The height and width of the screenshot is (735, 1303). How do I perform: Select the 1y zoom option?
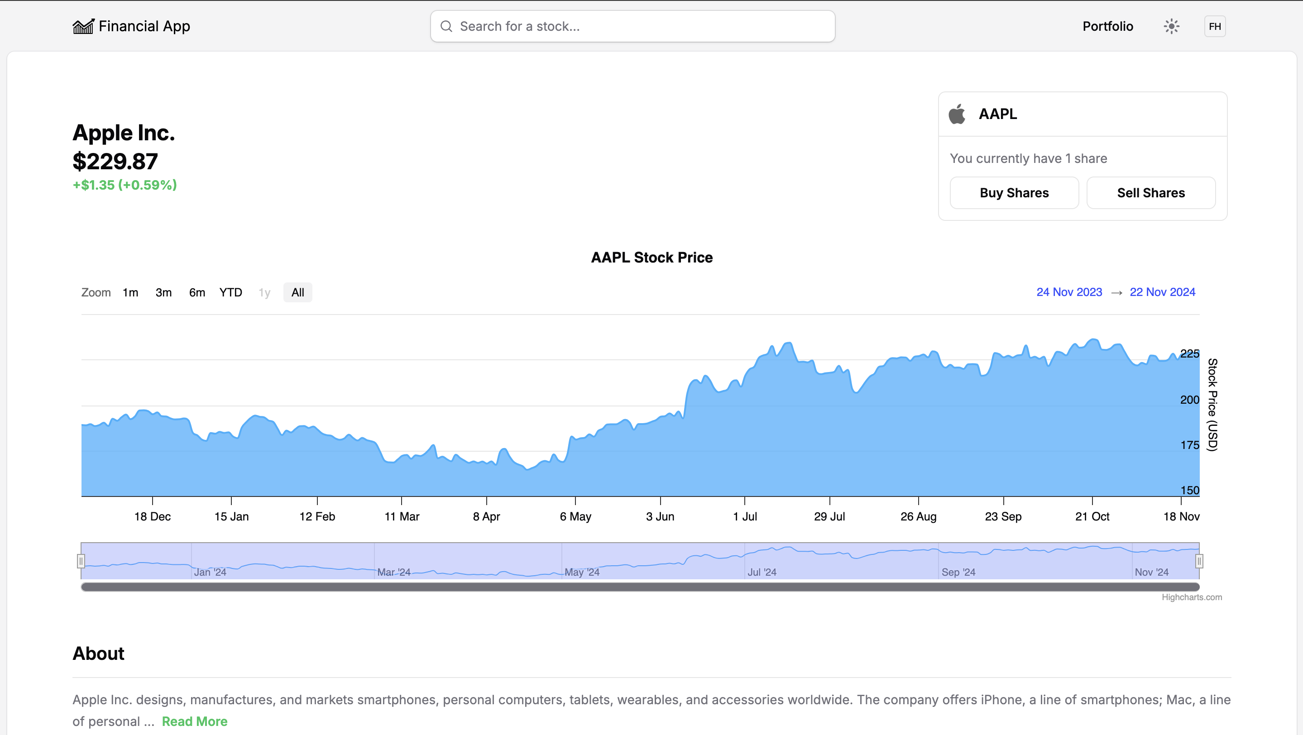264,292
